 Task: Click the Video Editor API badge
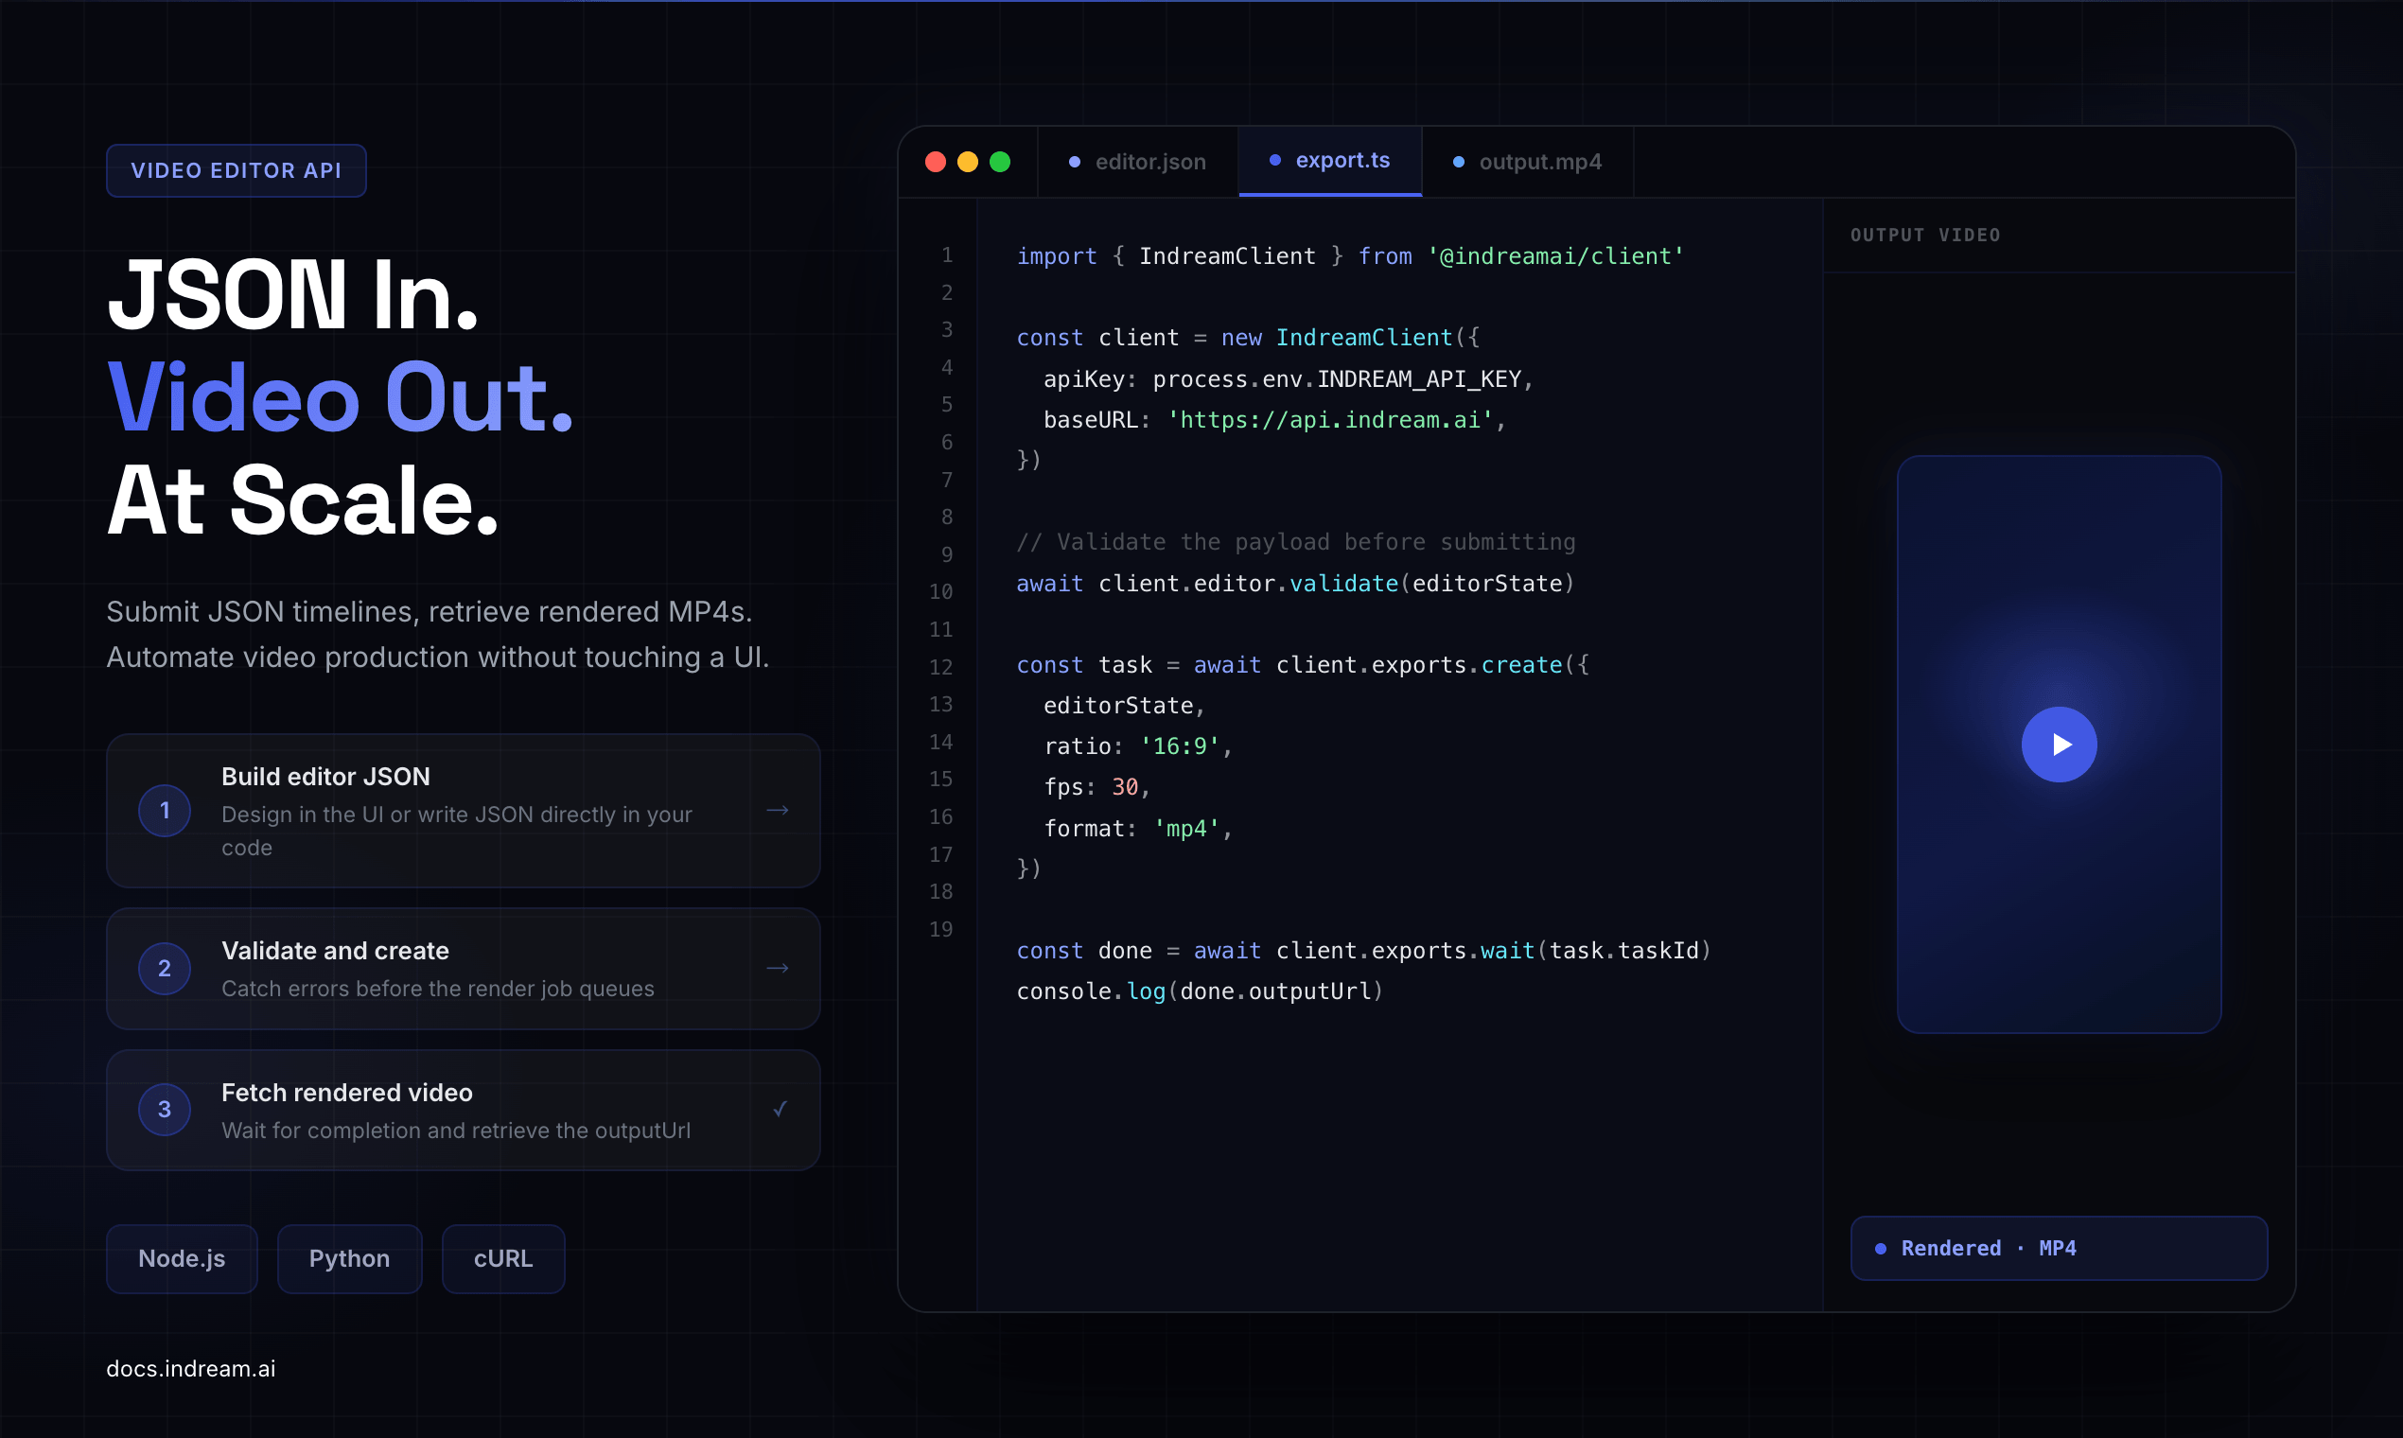pos(237,170)
